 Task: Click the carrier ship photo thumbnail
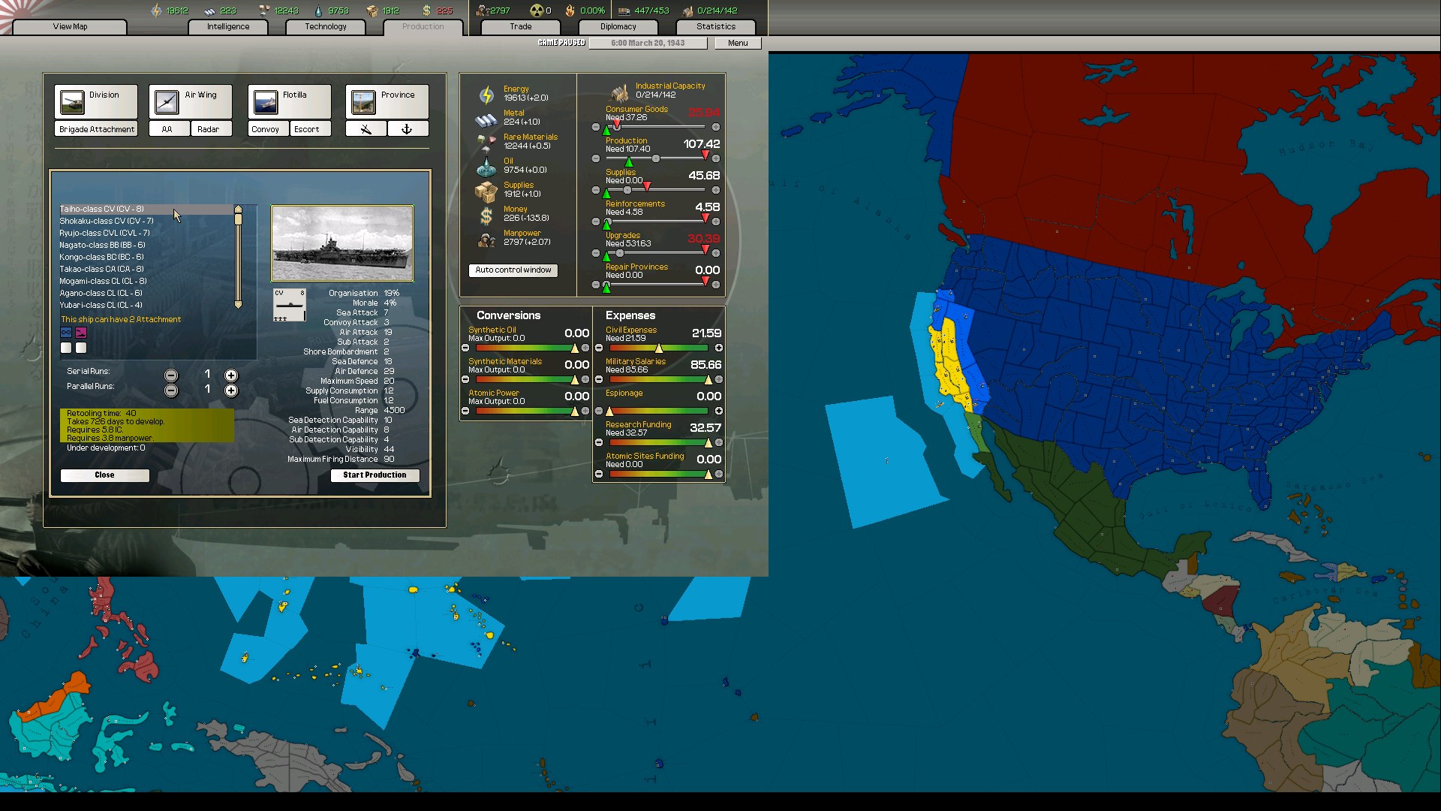coord(341,243)
